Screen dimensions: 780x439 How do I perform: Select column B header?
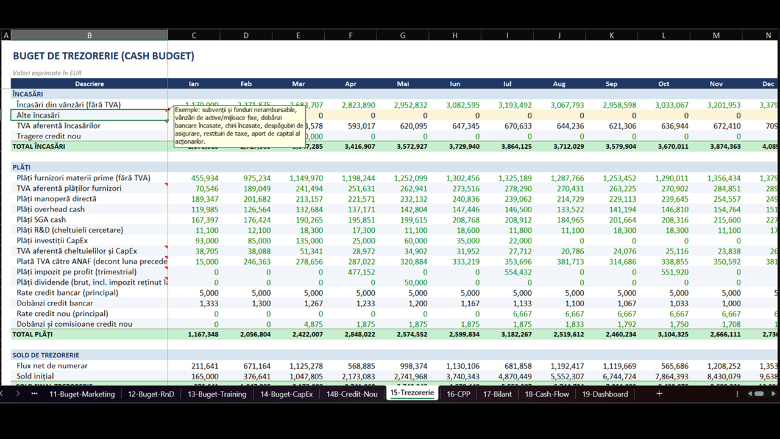90,35
